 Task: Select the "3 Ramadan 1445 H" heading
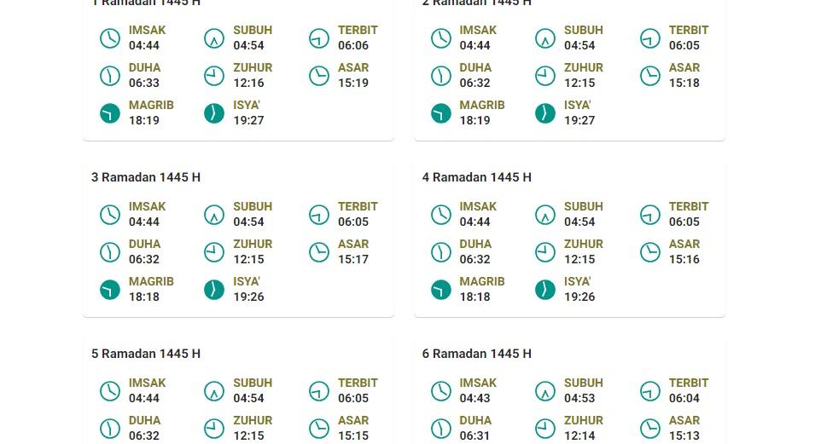[146, 177]
